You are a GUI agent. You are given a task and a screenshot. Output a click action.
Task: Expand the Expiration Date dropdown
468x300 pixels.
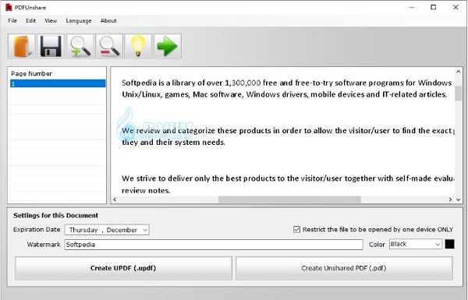pyautogui.click(x=145, y=230)
